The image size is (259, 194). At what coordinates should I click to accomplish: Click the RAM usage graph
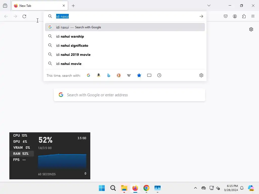[62, 162]
